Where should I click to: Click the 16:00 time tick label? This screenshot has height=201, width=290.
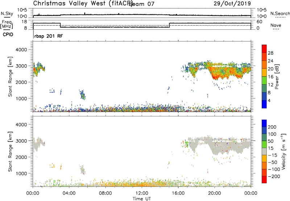(178, 193)
